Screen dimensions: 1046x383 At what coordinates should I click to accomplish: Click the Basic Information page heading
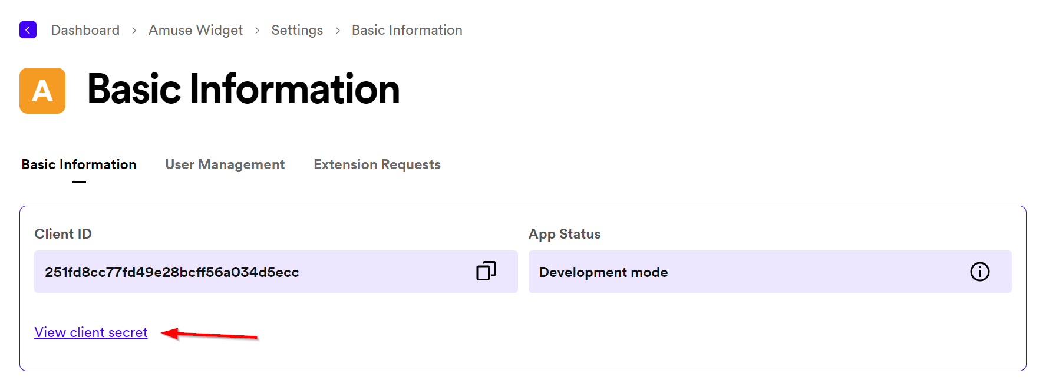(243, 90)
